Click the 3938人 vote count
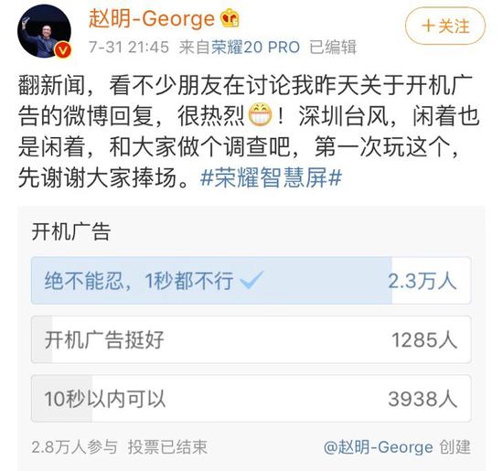Screen dimensions: 503x471 [423, 399]
